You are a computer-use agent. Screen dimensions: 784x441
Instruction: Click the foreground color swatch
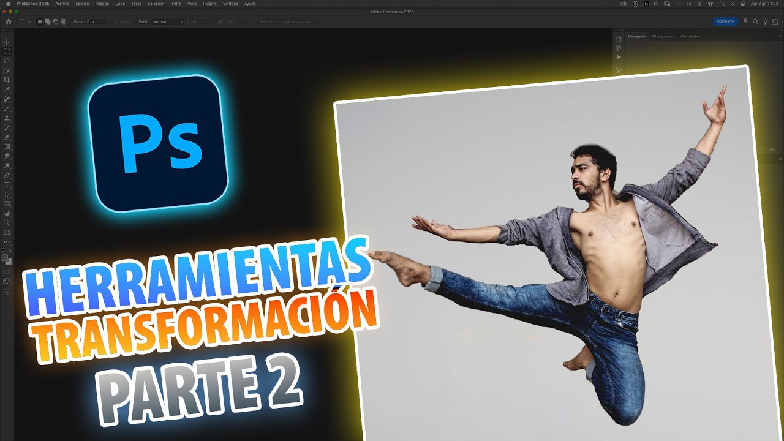(6, 258)
